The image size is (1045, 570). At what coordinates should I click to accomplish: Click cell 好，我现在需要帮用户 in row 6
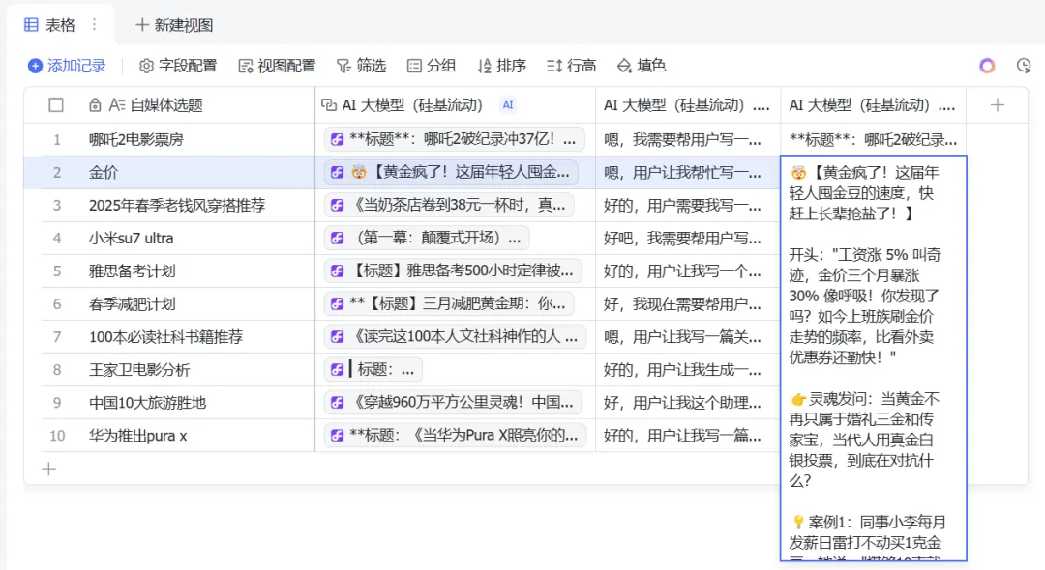pyautogui.click(x=688, y=304)
